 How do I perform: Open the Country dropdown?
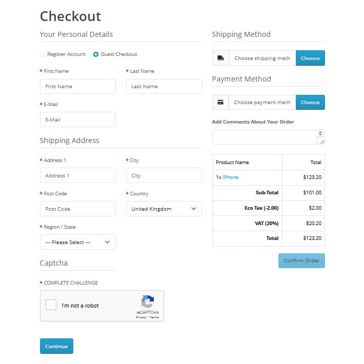pyautogui.click(x=164, y=209)
